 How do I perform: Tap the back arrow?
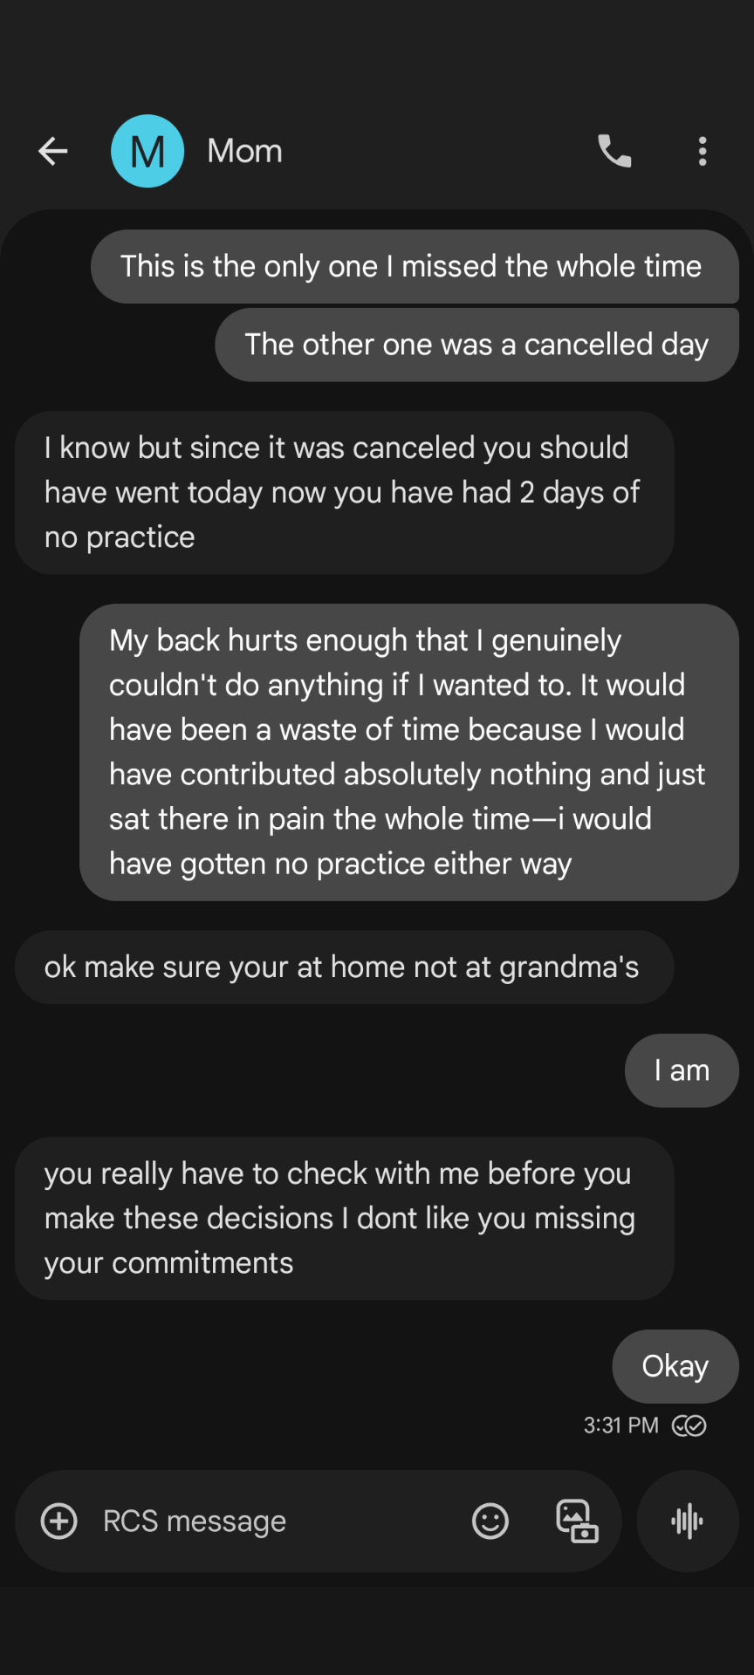coord(53,151)
